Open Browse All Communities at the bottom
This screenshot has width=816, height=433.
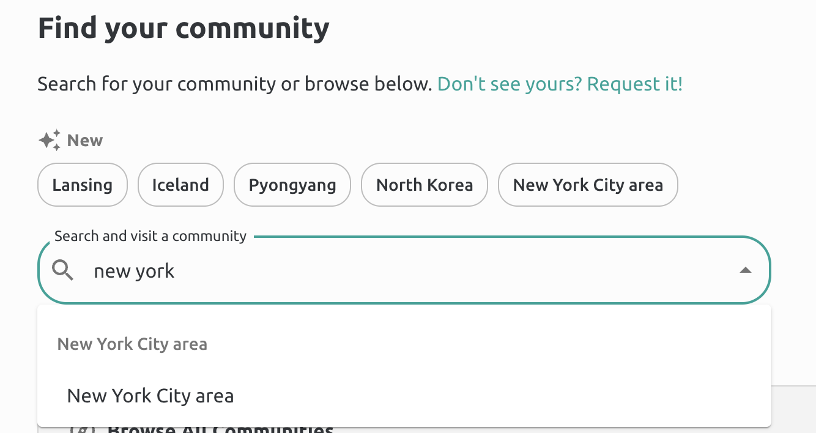(x=220, y=429)
